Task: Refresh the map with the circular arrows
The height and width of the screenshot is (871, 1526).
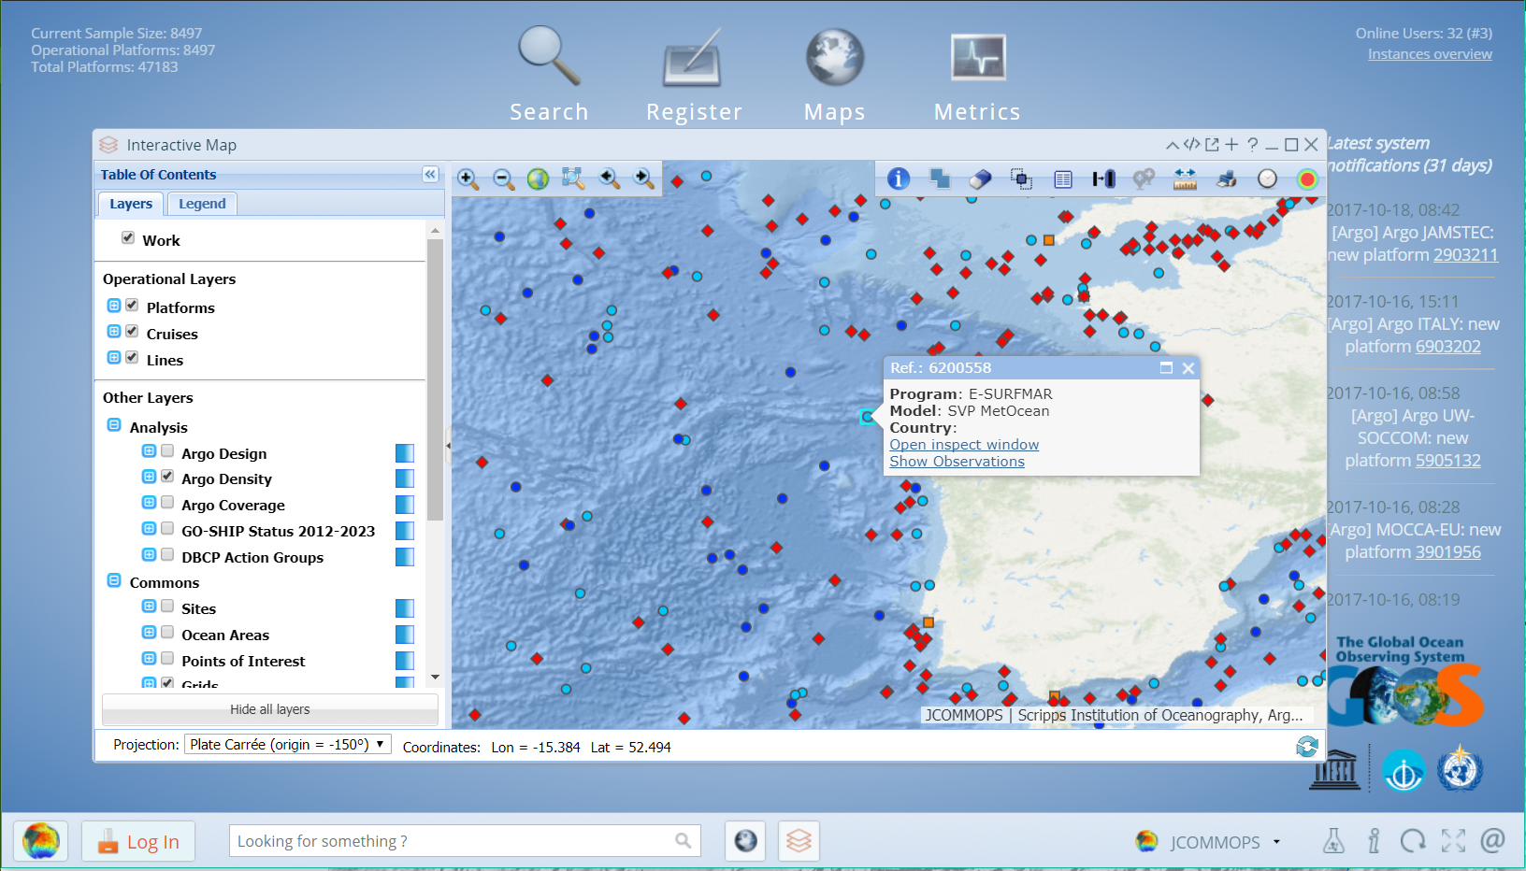Action: point(1307,747)
